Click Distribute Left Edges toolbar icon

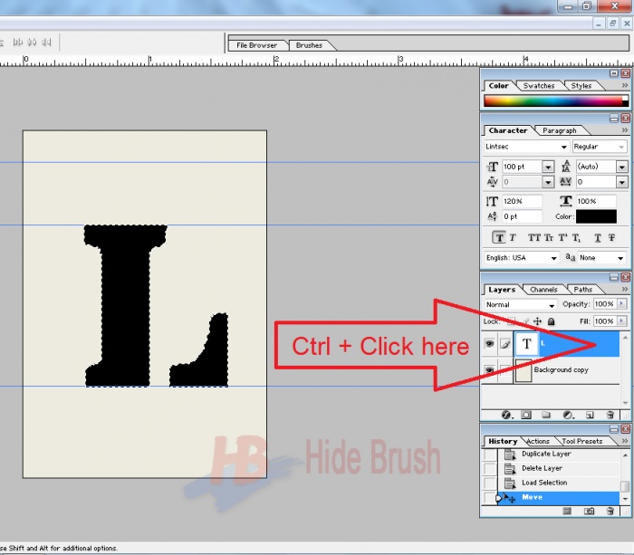point(18,42)
